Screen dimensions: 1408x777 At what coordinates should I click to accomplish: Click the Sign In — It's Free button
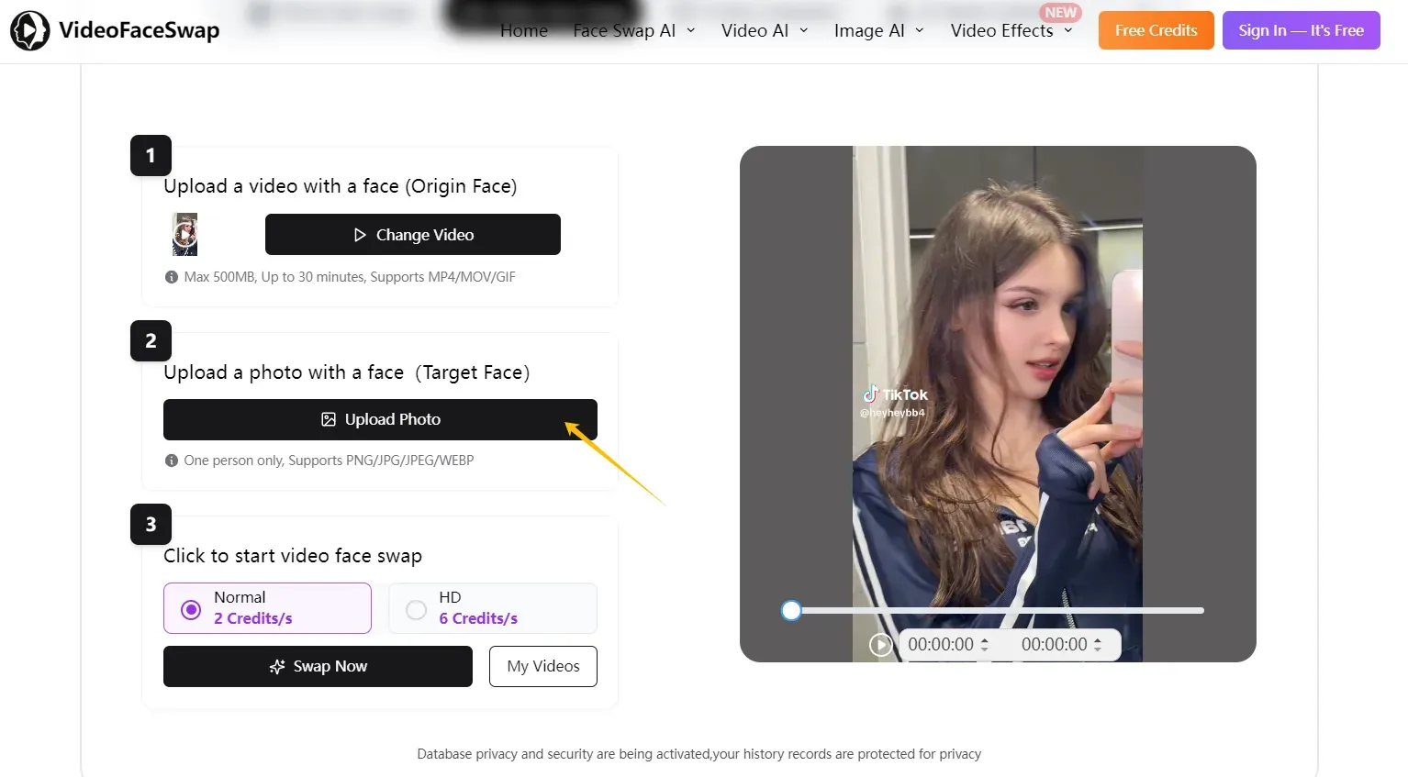click(x=1301, y=29)
